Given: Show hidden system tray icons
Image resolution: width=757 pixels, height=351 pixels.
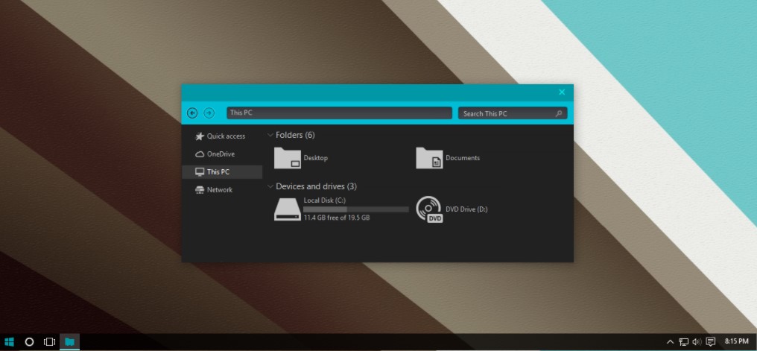Looking at the screenshot, I should click(670, 341).
